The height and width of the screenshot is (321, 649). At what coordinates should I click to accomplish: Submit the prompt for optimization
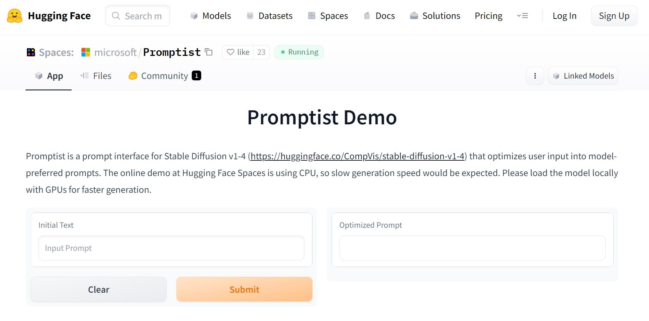pos(244,289)
